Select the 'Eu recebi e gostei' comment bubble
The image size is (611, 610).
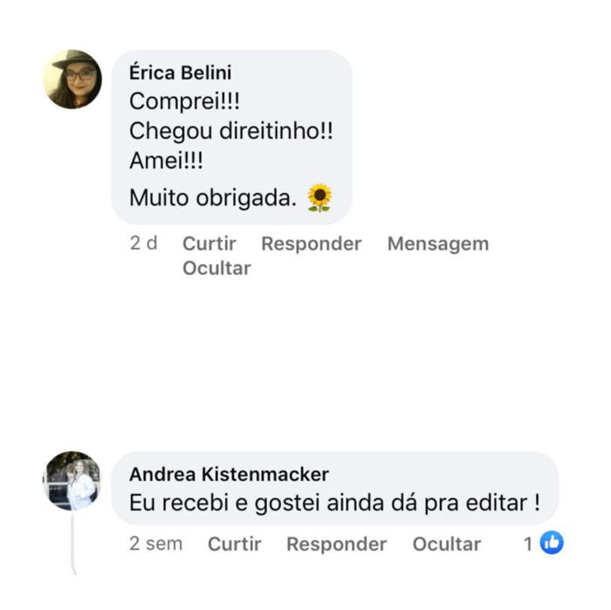[335, 489]
